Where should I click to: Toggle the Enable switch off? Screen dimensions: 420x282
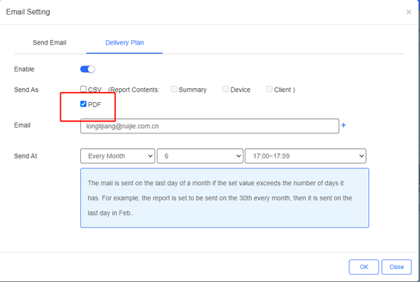click(x=87, y=69)
